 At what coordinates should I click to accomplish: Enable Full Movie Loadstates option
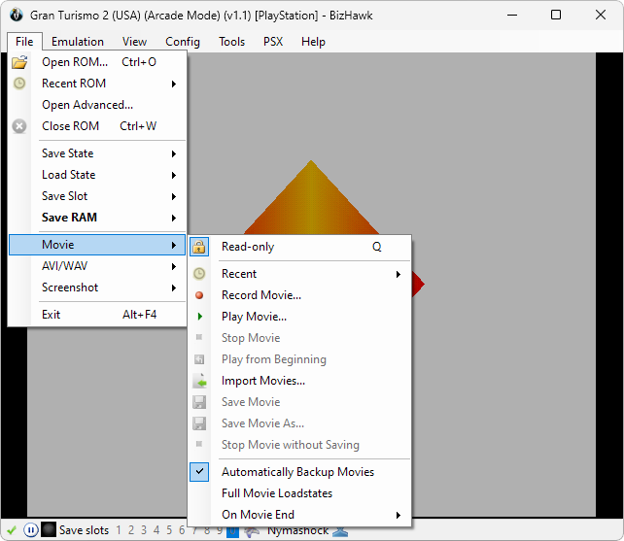pyautogui.click(x=278, y=493)
